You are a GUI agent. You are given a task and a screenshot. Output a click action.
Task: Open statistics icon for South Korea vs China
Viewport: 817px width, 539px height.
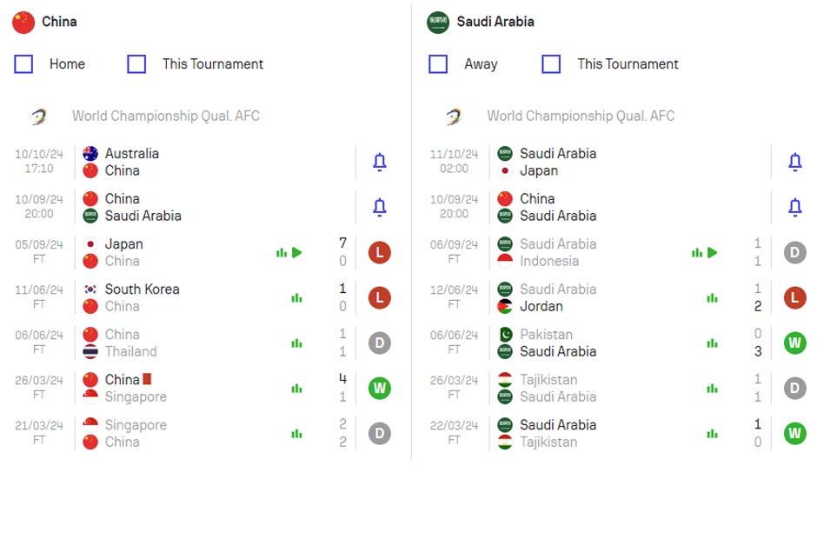click(296, 298)
